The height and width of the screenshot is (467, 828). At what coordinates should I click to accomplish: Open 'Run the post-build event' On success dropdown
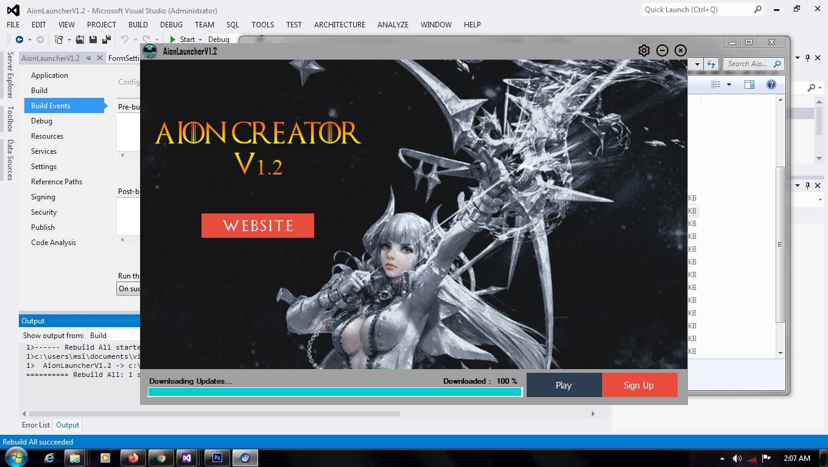point(128,289)
